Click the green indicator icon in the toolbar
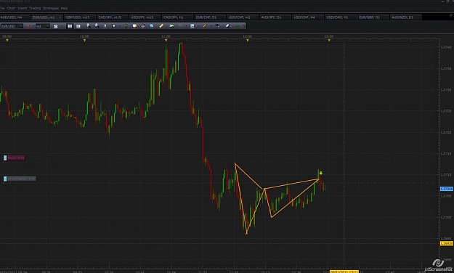 tap(126, 26)
